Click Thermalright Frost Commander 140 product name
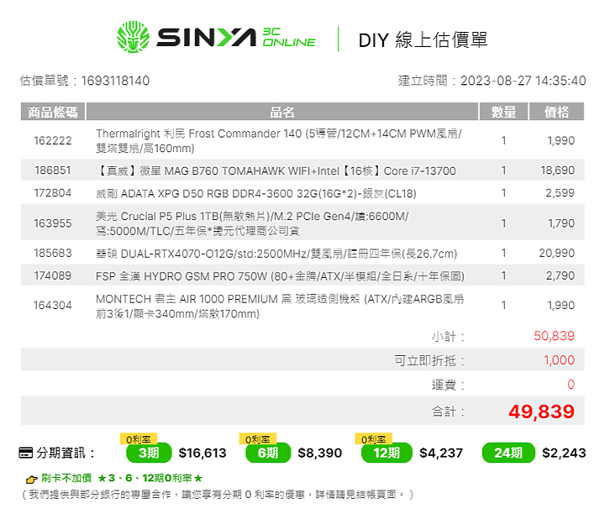The height and width of the screenshot is (519, 605). [279, 141]
